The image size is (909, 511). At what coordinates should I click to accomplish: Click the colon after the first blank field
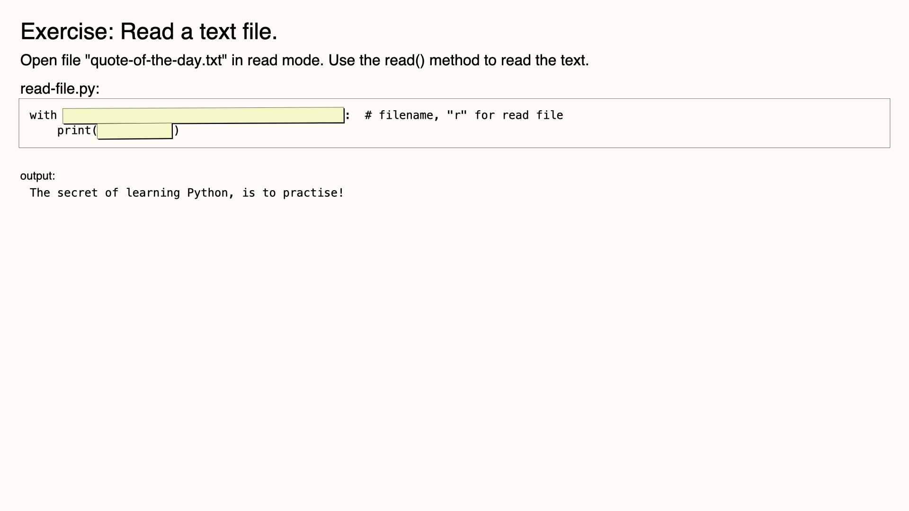point(348,115)
